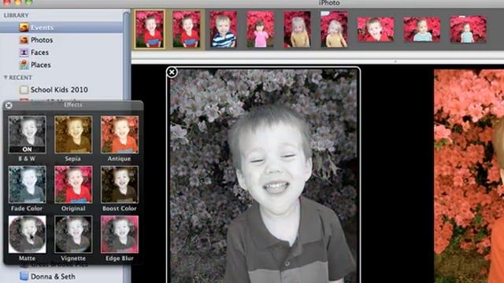Click the large black and white photo

point(263,175)
